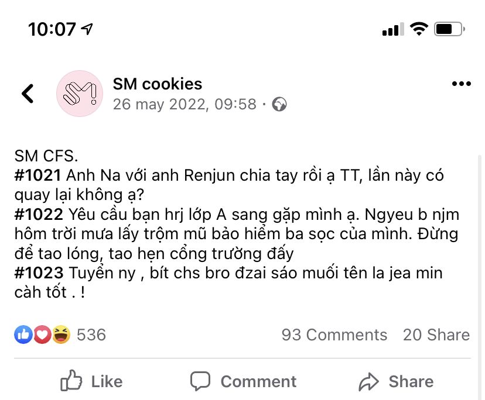The width and height of the screenshot is (485, 400).
Task: Open the 536 reactions count
Action: point(91,335)
